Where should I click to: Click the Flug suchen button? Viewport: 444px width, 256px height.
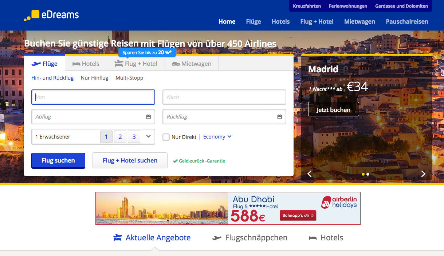click(58, 160)
